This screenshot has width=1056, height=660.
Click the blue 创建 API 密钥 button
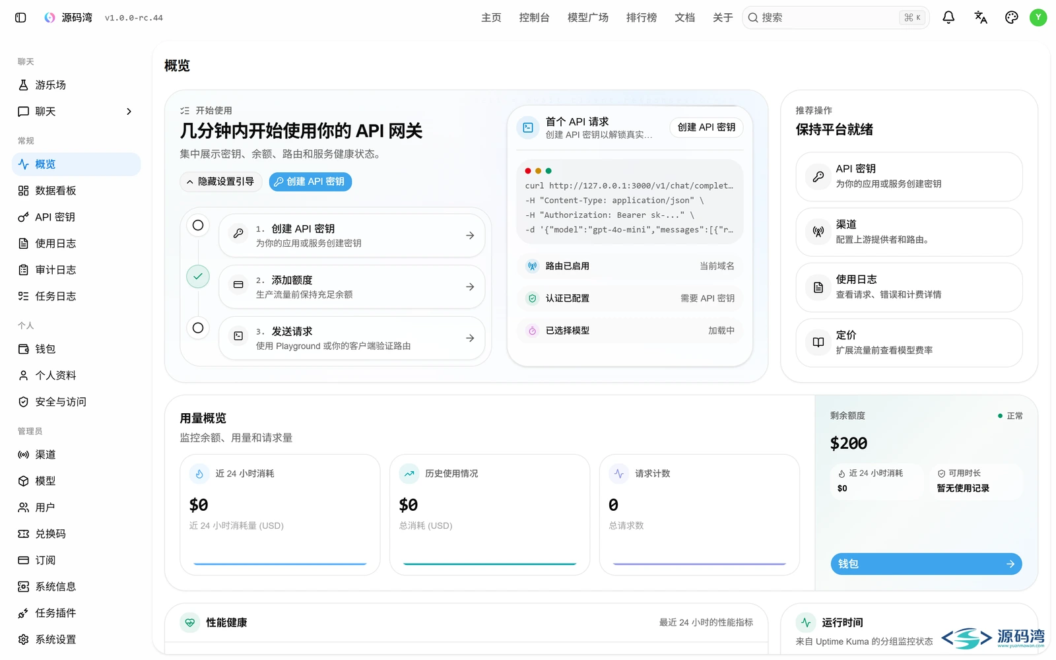coord(310,181)
